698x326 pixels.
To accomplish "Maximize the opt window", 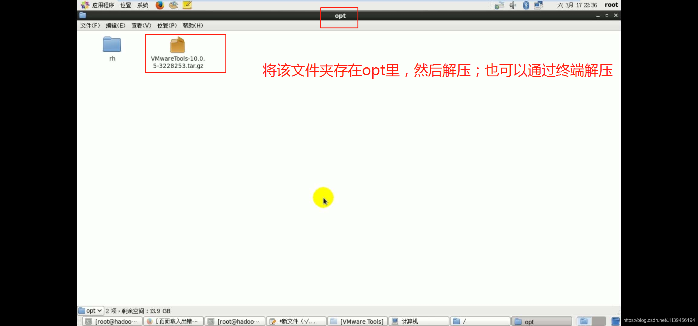I will 607,15.
